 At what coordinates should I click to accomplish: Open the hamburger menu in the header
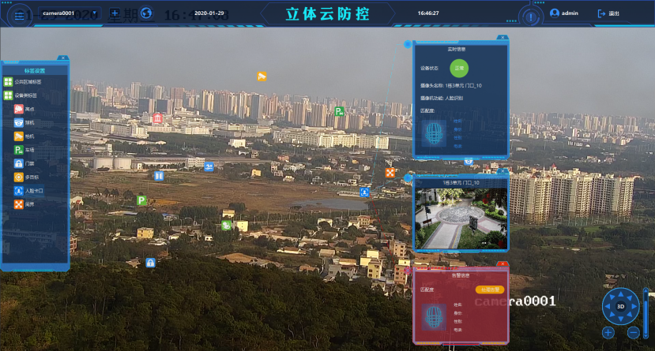tap(19, 17)
